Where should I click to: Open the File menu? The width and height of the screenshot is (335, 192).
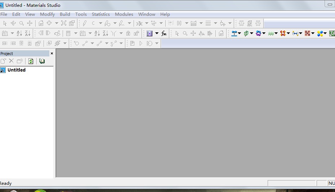(4, 14)
